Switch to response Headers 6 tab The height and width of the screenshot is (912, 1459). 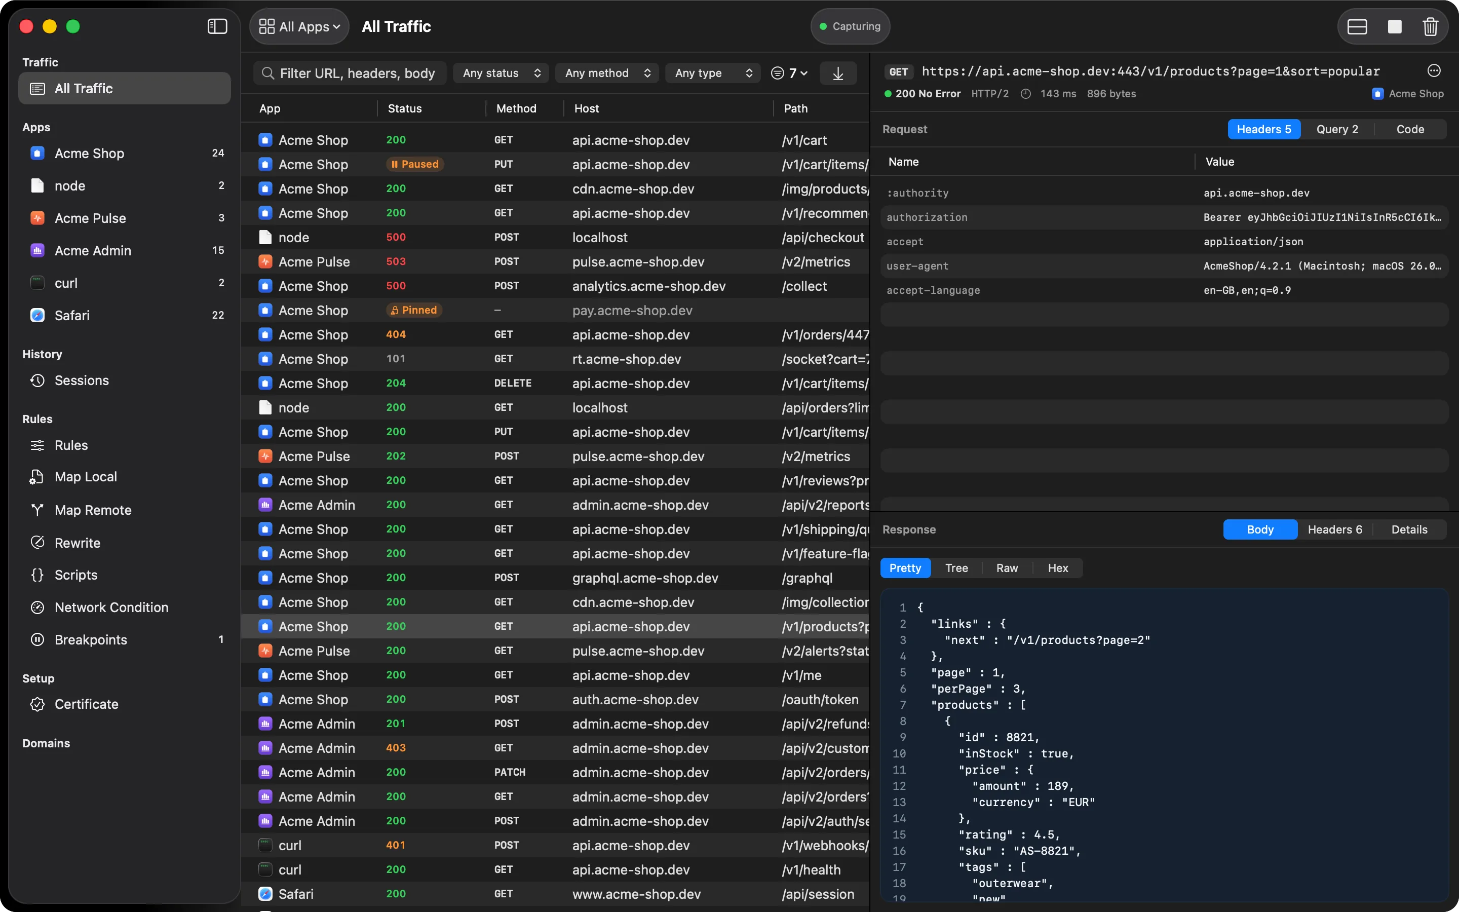click(1335, 529)
